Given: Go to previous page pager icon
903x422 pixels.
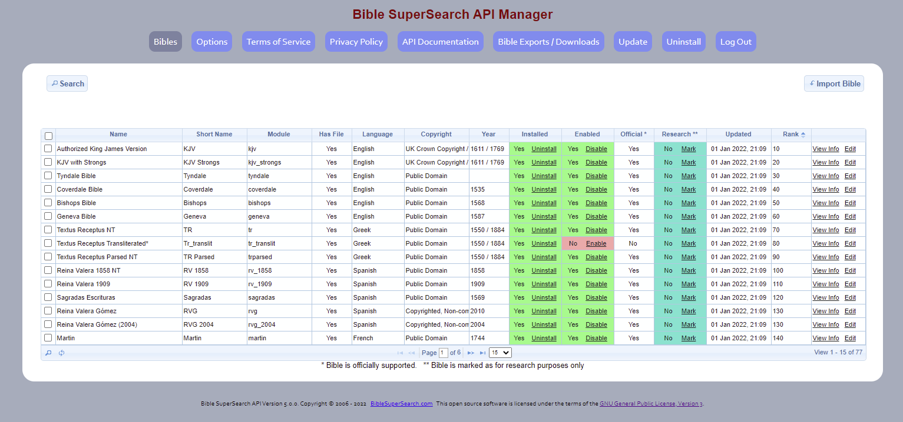Looking at the screenshot, I should pos(411,353).
